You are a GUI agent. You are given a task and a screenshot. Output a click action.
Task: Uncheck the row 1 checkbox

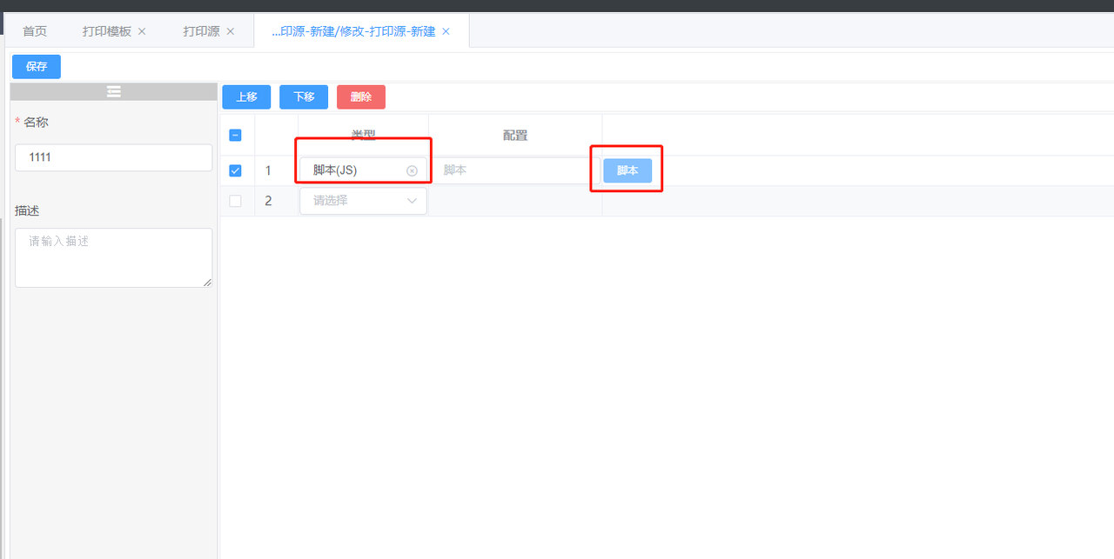tap(235, 170)
